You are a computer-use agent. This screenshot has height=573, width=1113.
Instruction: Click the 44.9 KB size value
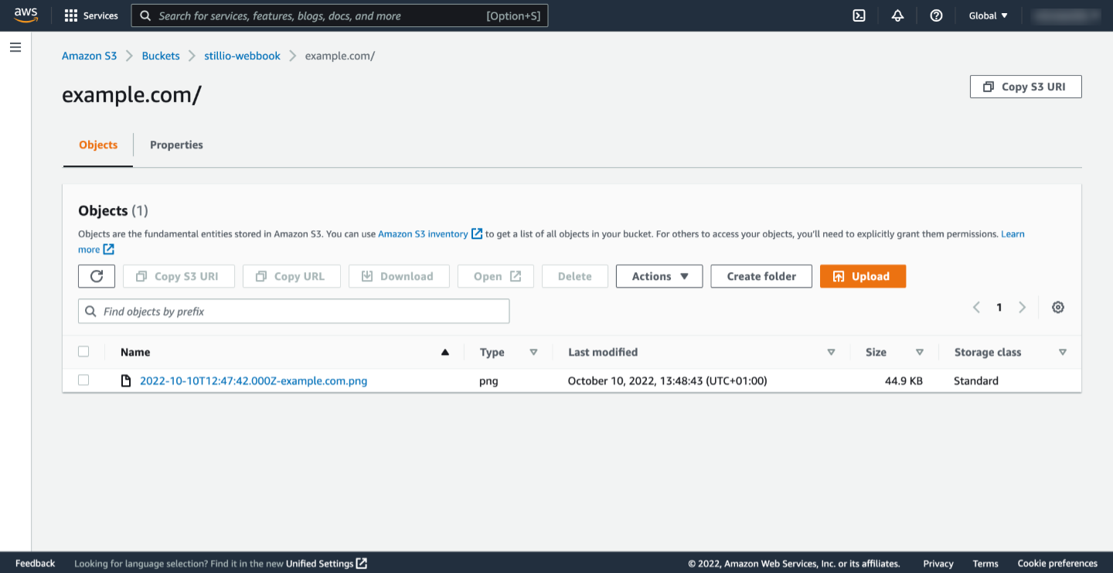[x=904, y=380]
